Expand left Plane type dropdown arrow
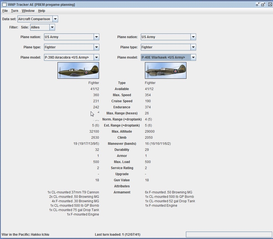 pos(97,47)
